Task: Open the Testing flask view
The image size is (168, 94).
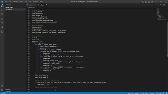Action: click(x=2, y=27)
